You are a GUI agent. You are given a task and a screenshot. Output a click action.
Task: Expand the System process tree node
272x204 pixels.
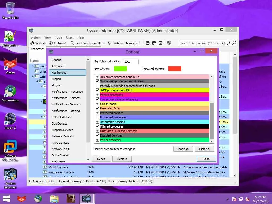32,66
